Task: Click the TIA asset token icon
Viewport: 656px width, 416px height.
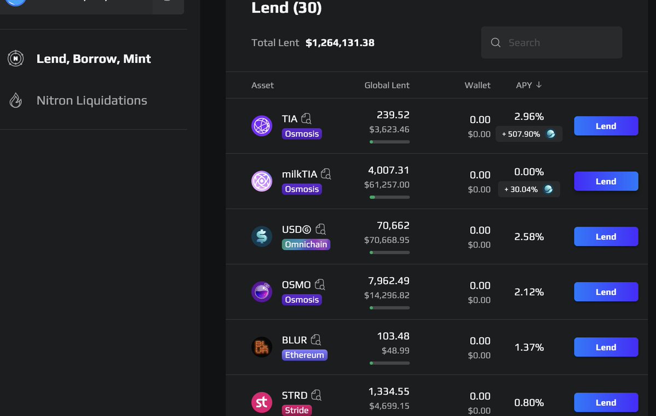Action: (x=262, y=126)
